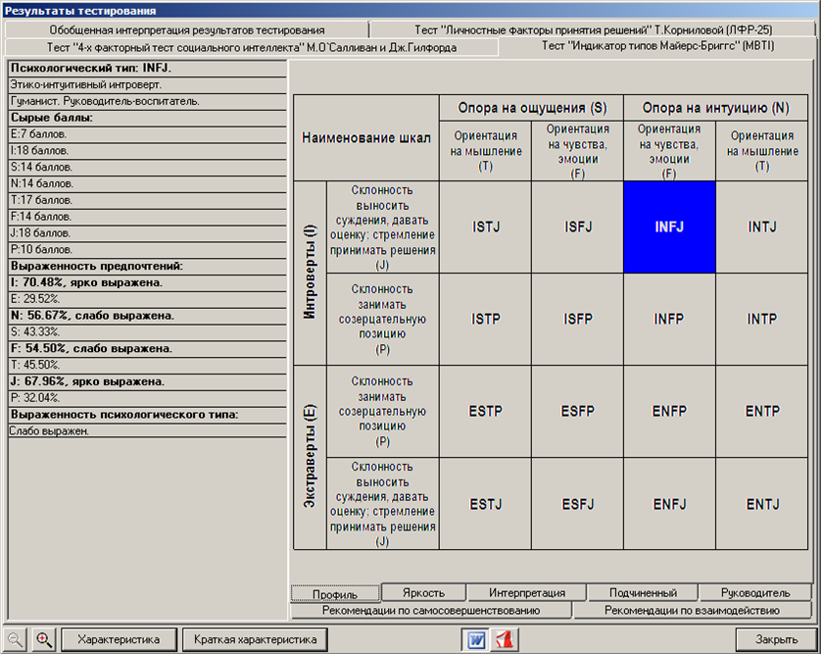
Task: Select the 'P: 32.04%.' row
Action: 148,398
